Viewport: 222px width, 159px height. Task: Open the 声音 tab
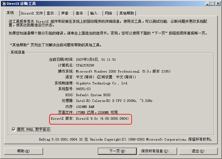point(66,13)
